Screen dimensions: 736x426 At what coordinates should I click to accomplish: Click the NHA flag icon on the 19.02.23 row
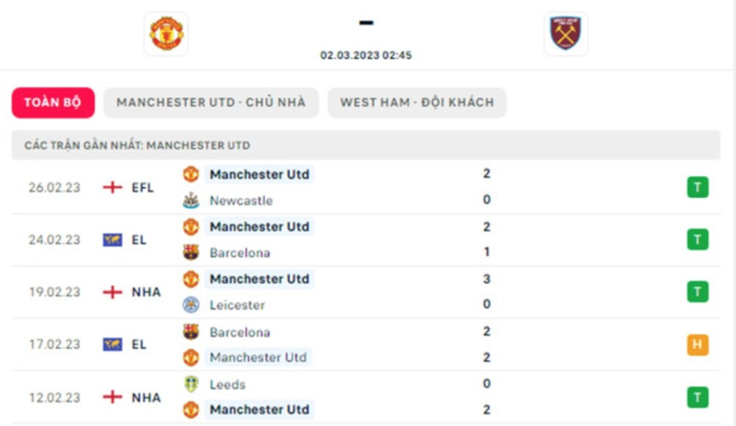(112, 292)
